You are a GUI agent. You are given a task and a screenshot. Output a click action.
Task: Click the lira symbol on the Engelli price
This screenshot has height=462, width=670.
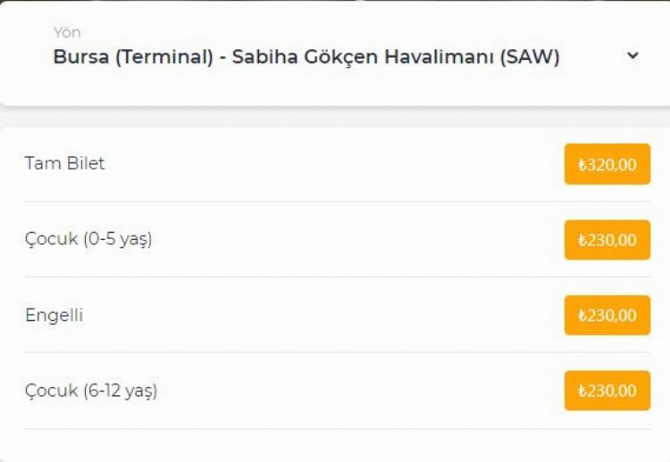tap(582, 317)
